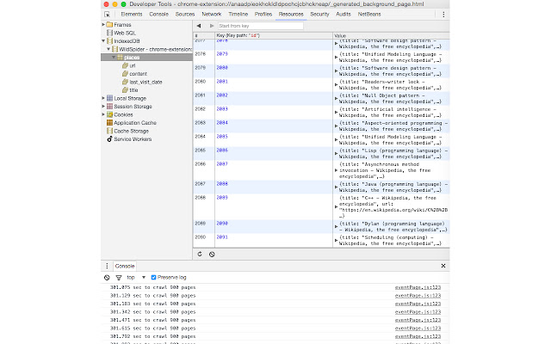Viewport: 551px width, 344px height.
Task: Click the inspect element picker icon
Action: tap(107, 15)
